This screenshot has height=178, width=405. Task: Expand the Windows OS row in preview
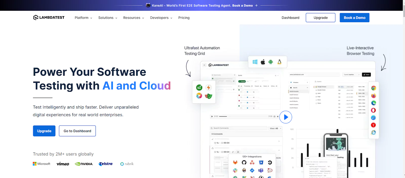click(x=299, y=82)
